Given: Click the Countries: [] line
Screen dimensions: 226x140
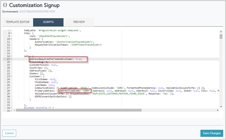Looking at the screenshot, I should pos(39,68).
